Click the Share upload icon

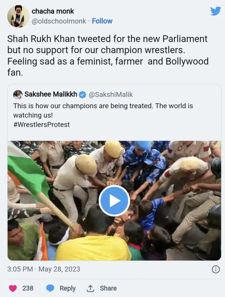(91, 288)
